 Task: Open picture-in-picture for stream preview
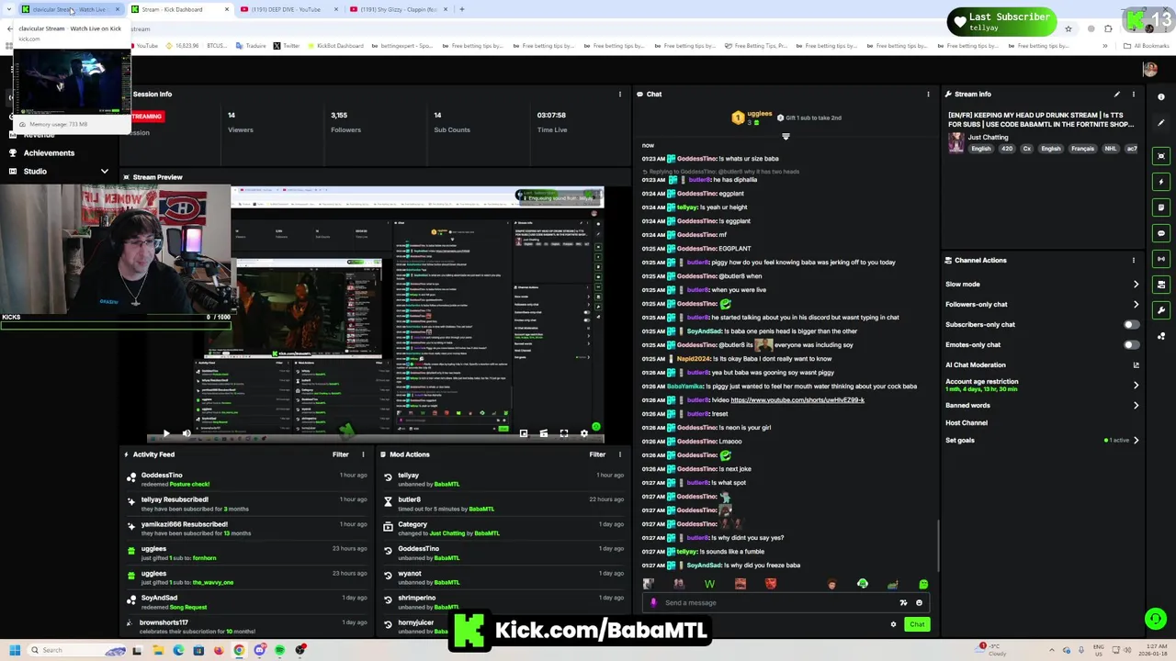(524, 433)
